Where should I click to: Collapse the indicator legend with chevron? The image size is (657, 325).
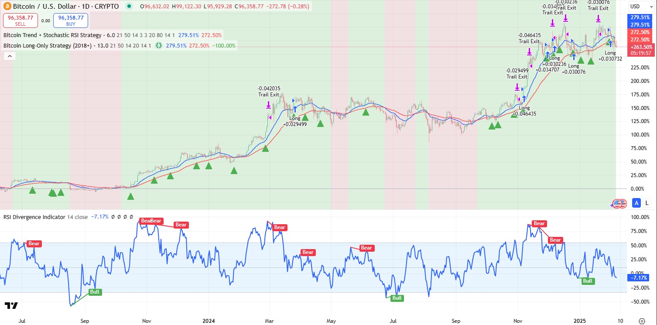coord(9,56)
